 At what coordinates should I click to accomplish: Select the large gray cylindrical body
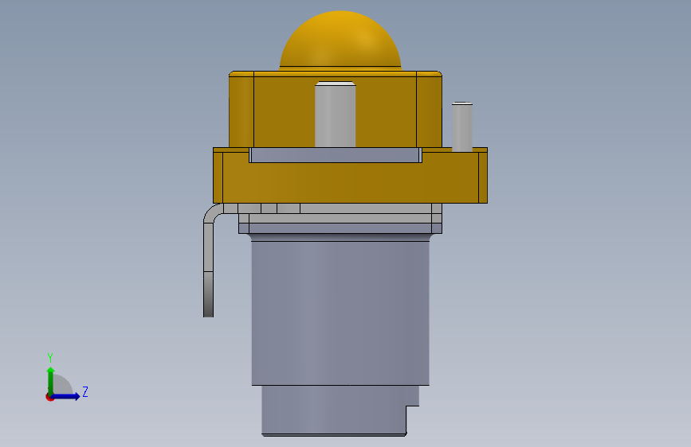[x=340, y=313]
